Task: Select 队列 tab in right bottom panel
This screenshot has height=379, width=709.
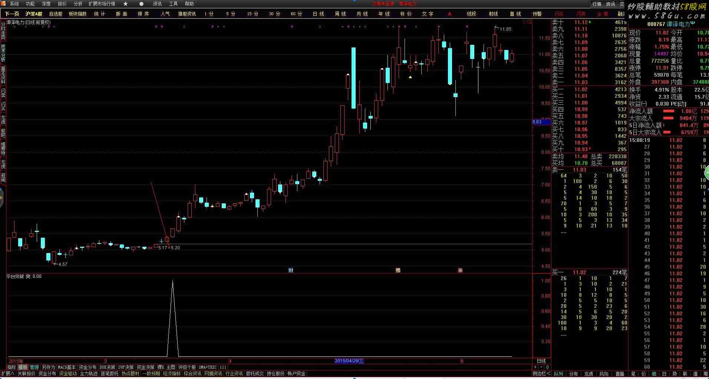Action: (558, 374)
